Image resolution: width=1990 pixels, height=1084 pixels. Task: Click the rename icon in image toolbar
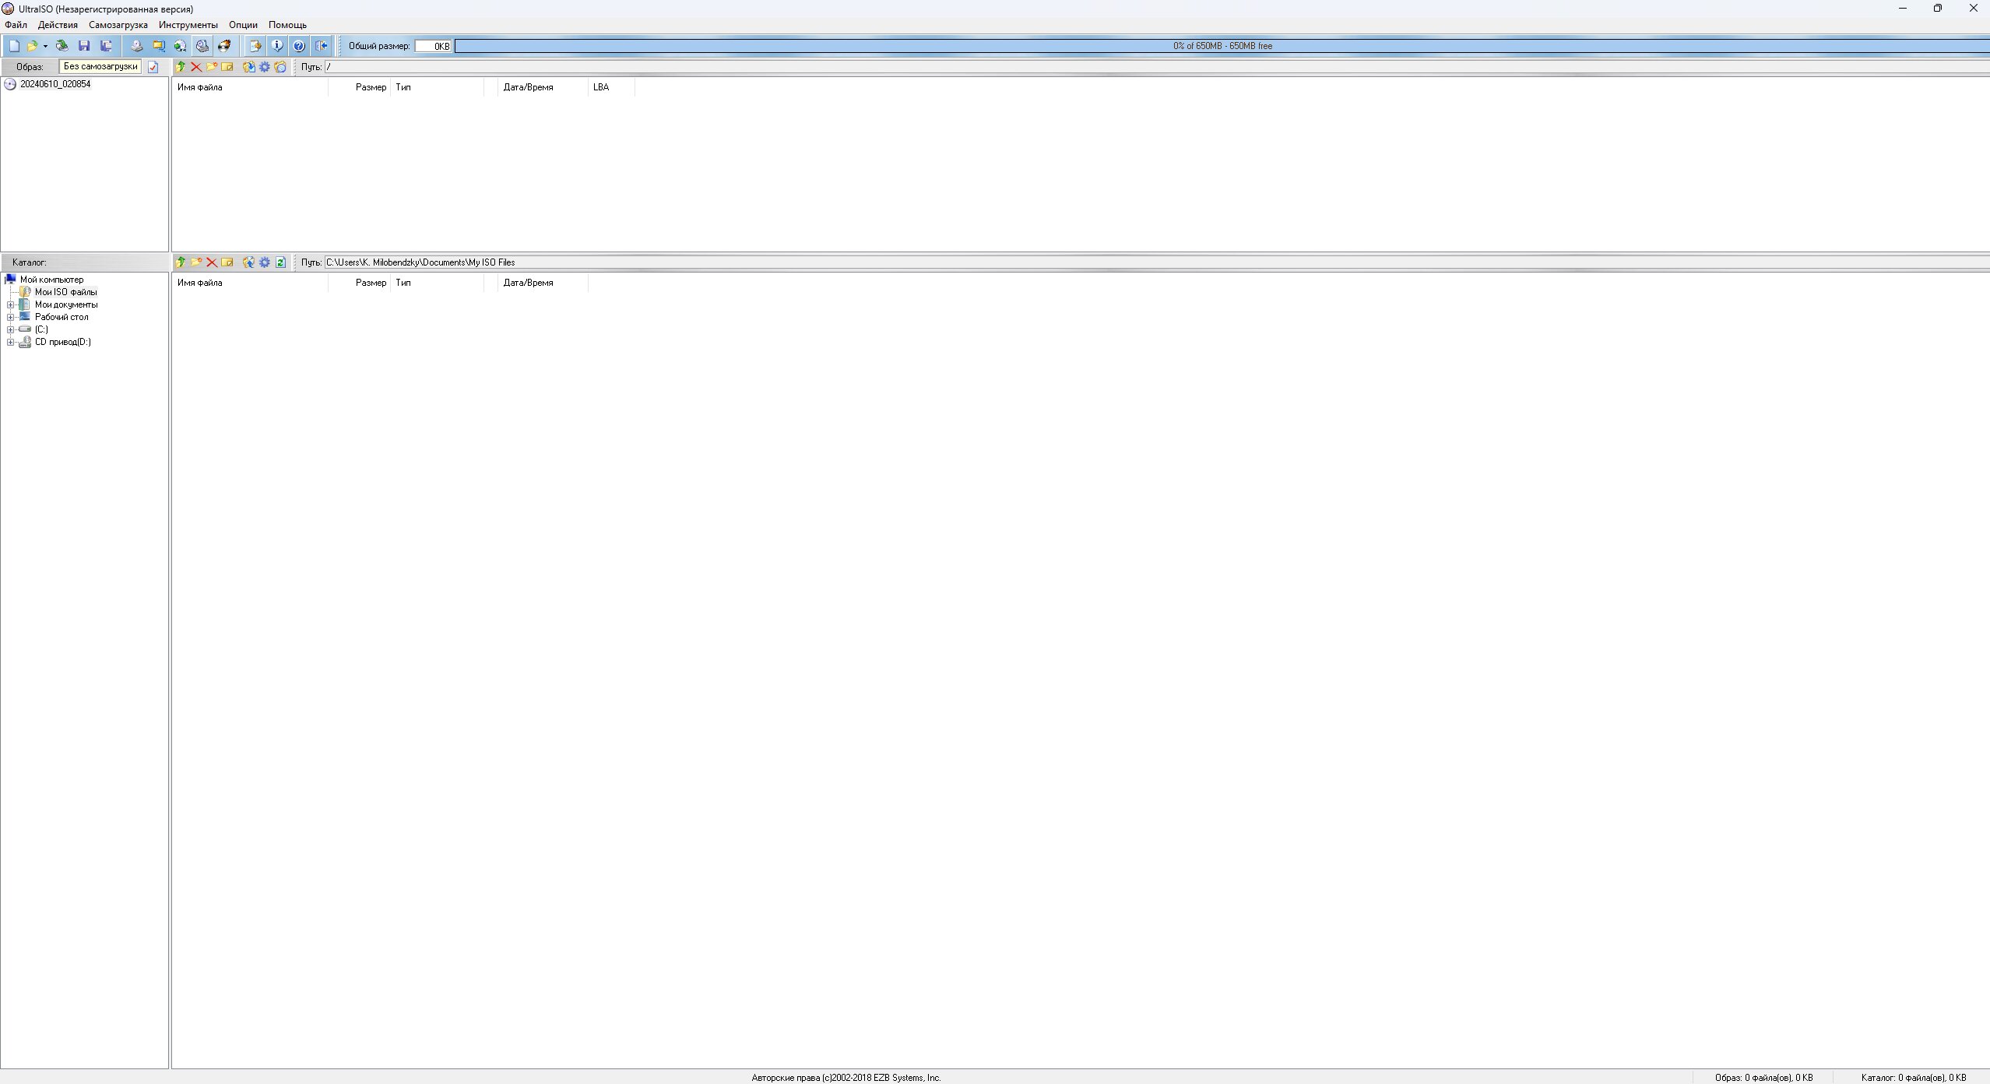(227, 67)
